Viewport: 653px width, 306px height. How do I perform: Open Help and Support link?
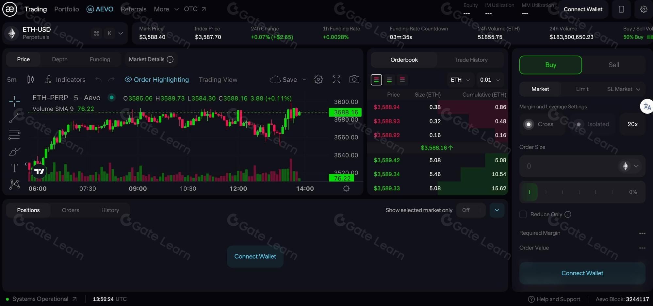(554, 299)
